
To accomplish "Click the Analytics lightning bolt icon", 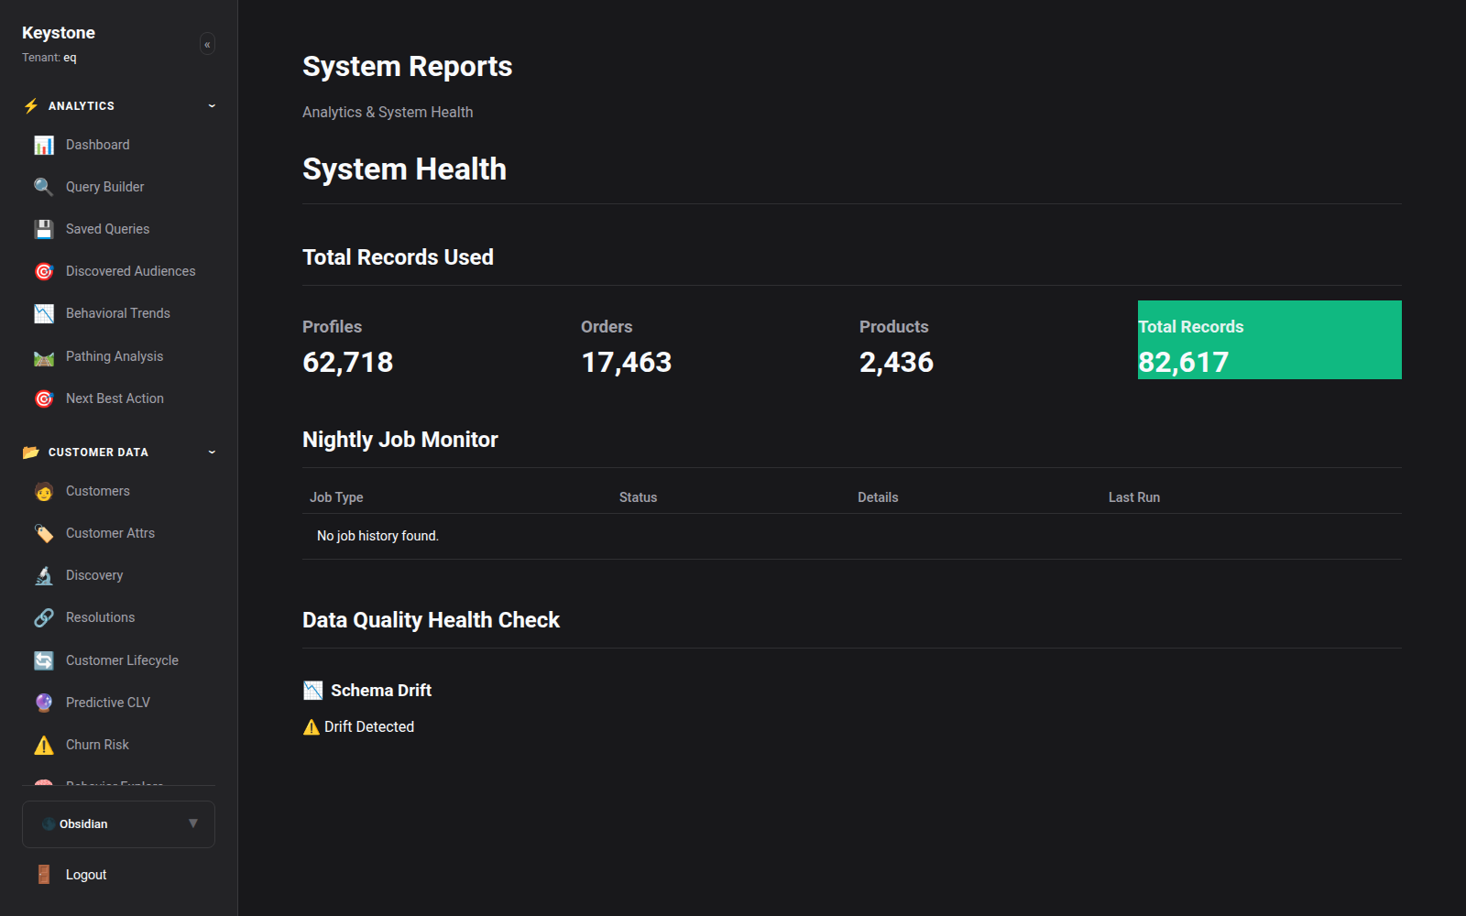I will point(31,105).
